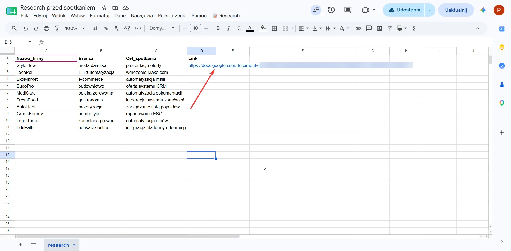Click the insert link icon

point(358,28)
